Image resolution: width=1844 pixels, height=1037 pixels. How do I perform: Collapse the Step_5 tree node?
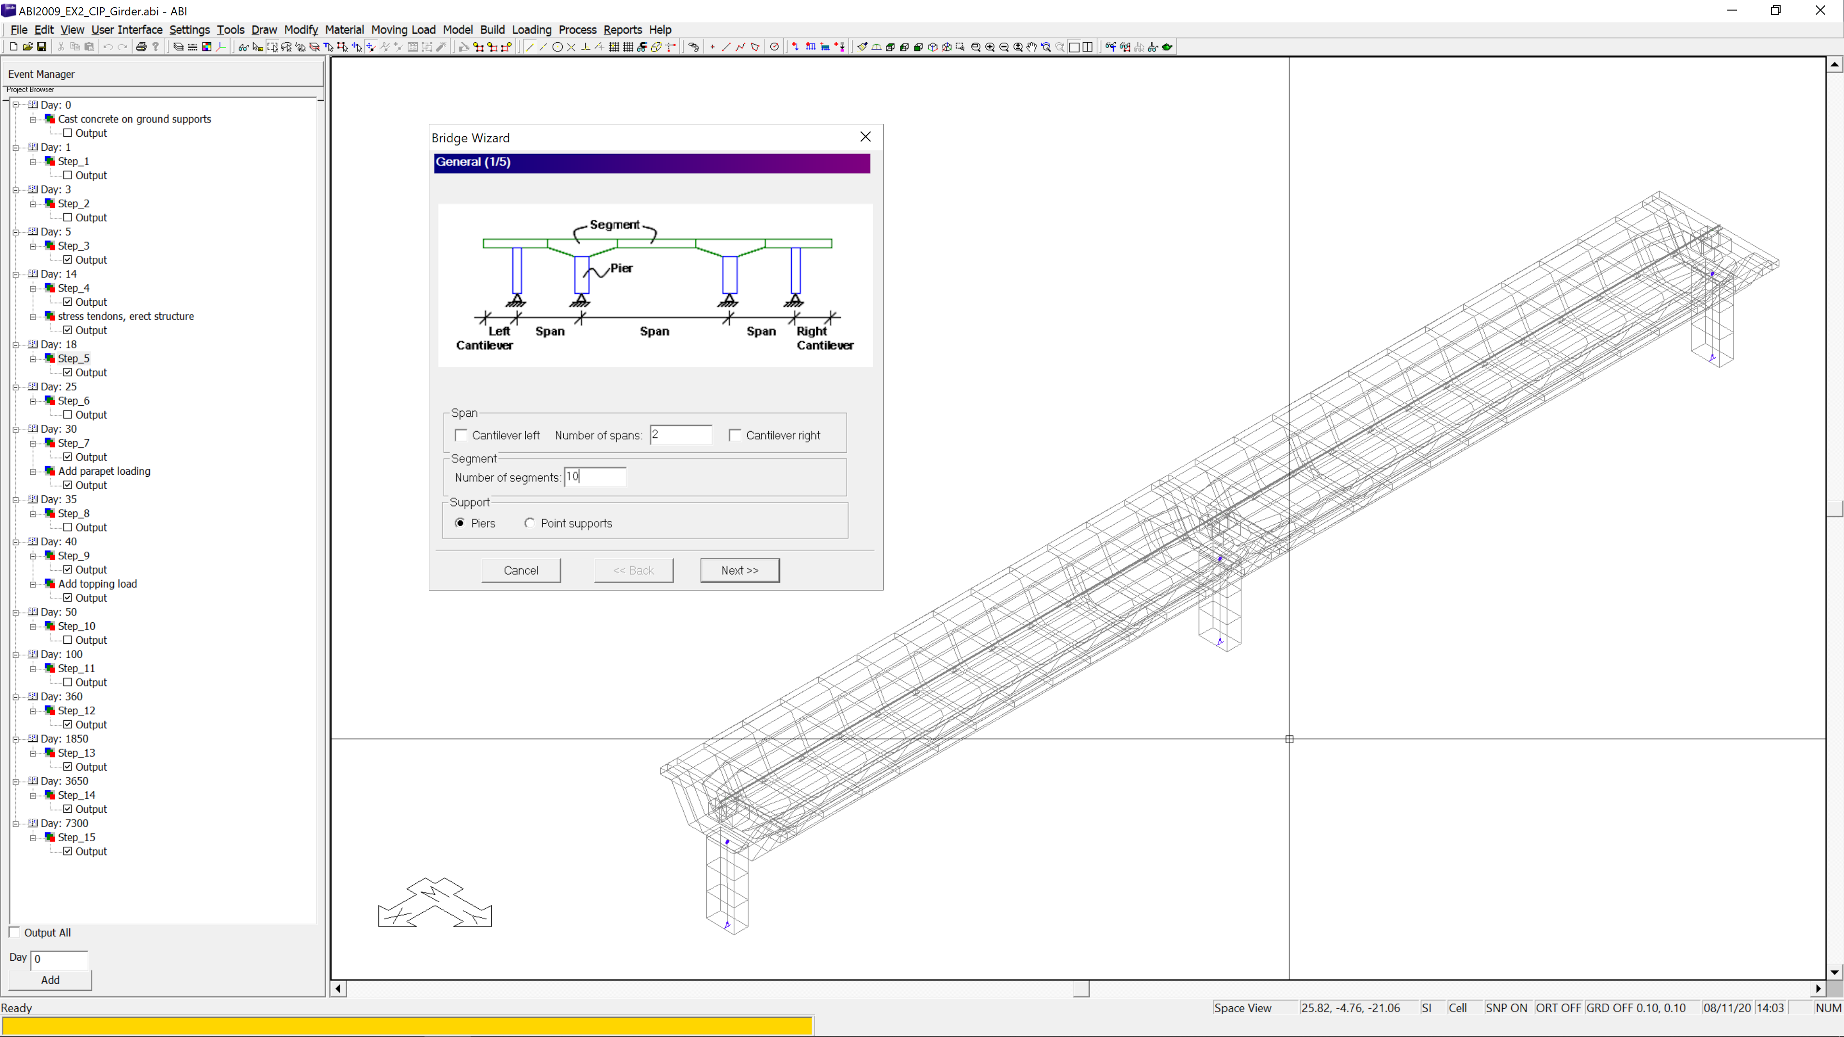33,359
